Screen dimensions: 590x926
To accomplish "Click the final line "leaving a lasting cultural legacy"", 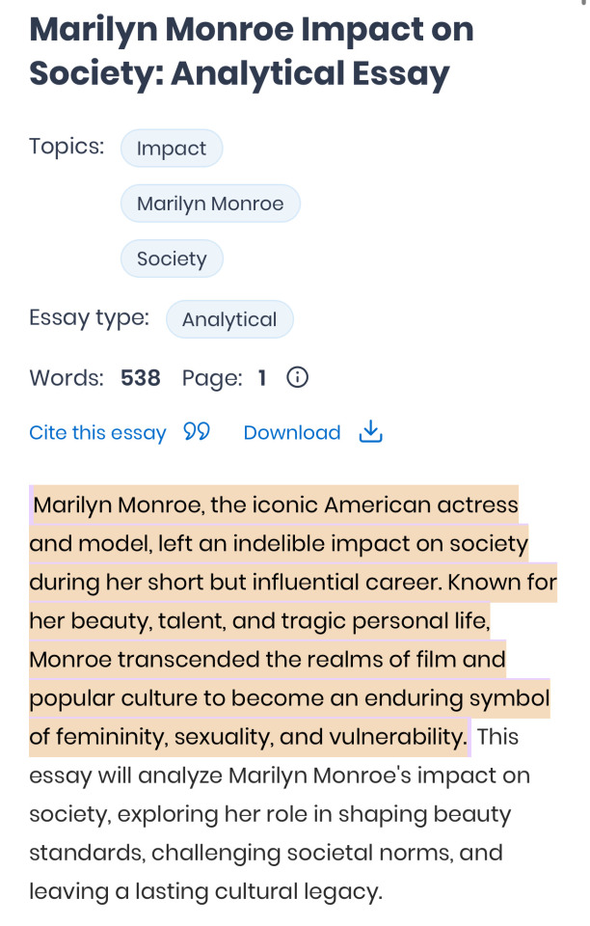I will click(206, 891).
